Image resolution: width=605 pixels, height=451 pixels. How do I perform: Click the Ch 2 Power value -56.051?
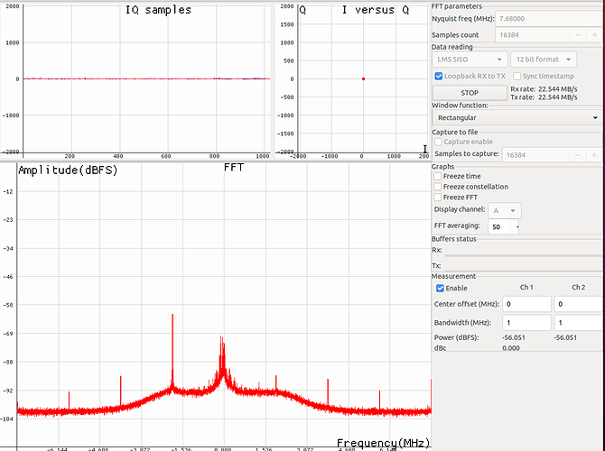(x=565, y=337)
